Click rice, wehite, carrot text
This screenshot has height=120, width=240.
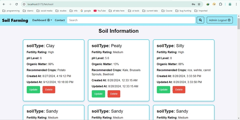pos(199,70)
